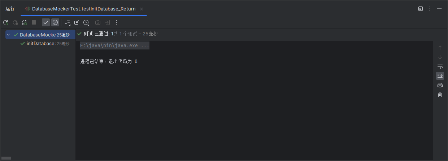Click the rerun failed tests icon
This screenshot has width=448, height=161.
(x=15, y=22)
